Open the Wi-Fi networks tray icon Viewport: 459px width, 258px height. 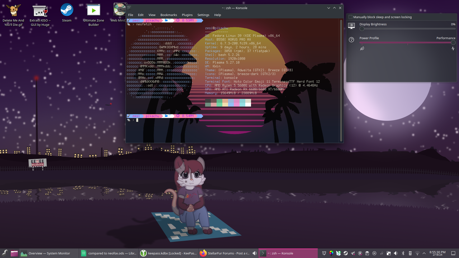coord(417,253)
